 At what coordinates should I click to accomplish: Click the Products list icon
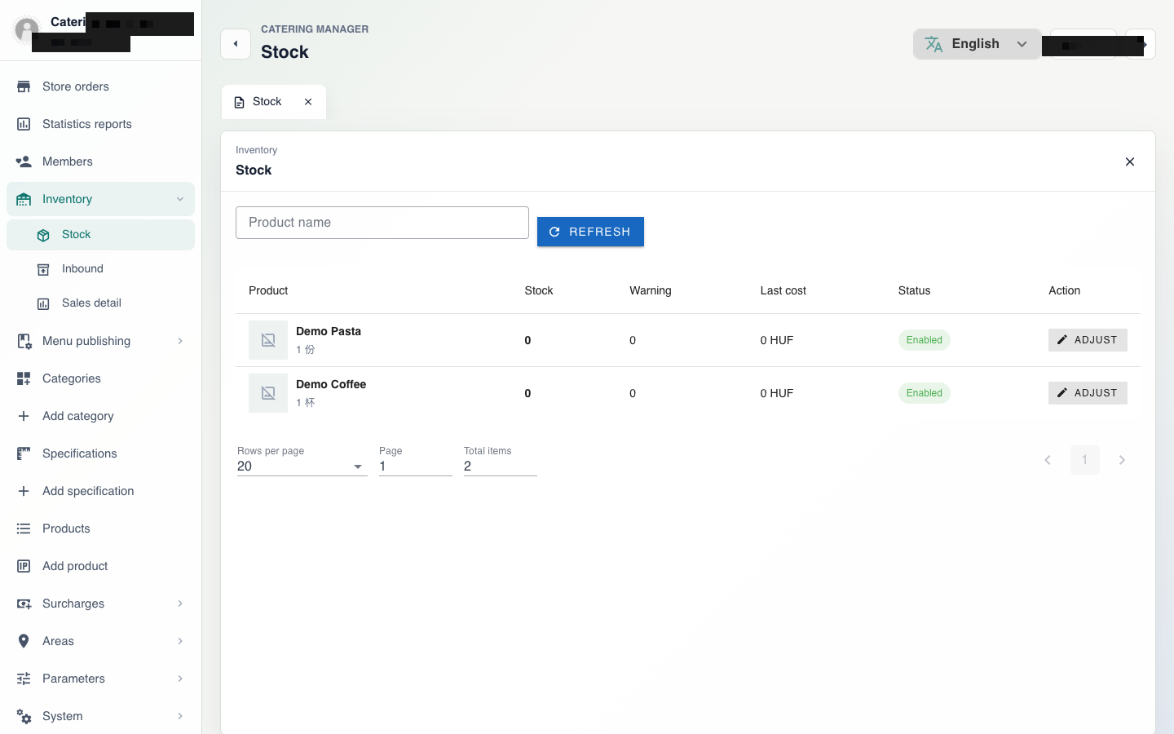(24, 528)
